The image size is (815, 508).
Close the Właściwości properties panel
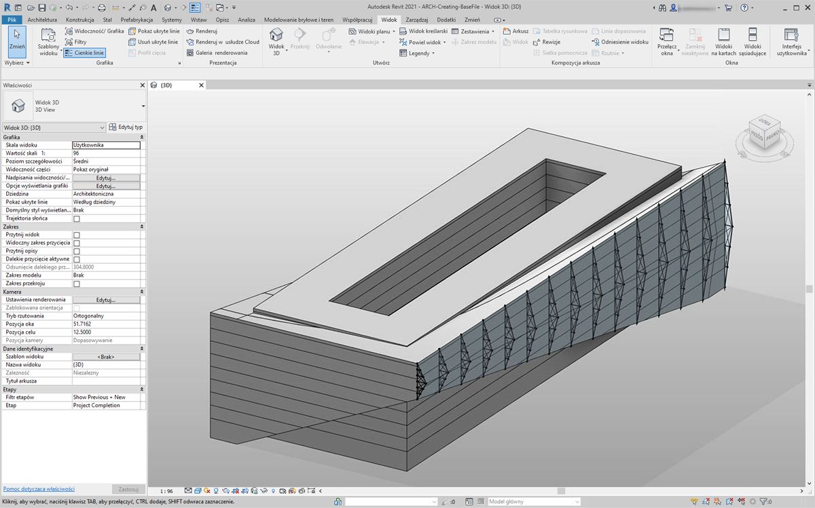142,85
